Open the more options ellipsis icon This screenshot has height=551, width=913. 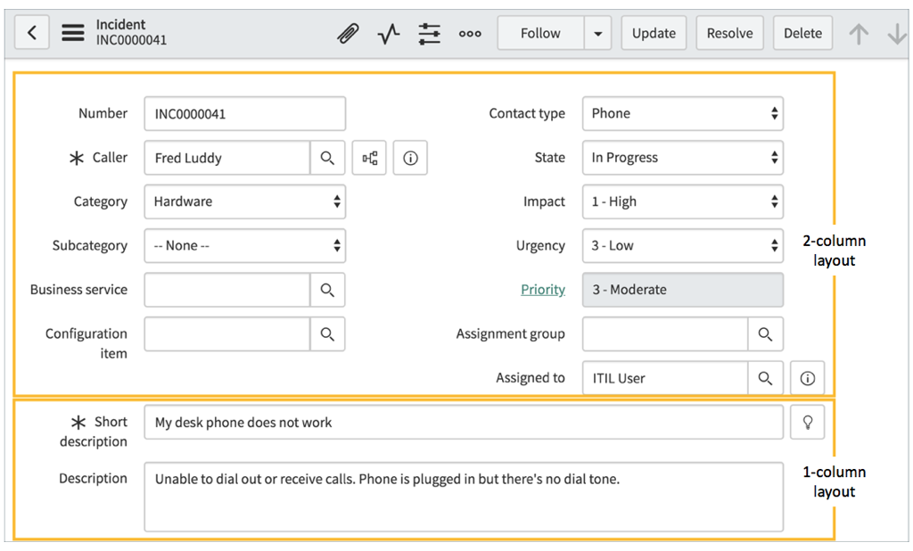point(470,32)
